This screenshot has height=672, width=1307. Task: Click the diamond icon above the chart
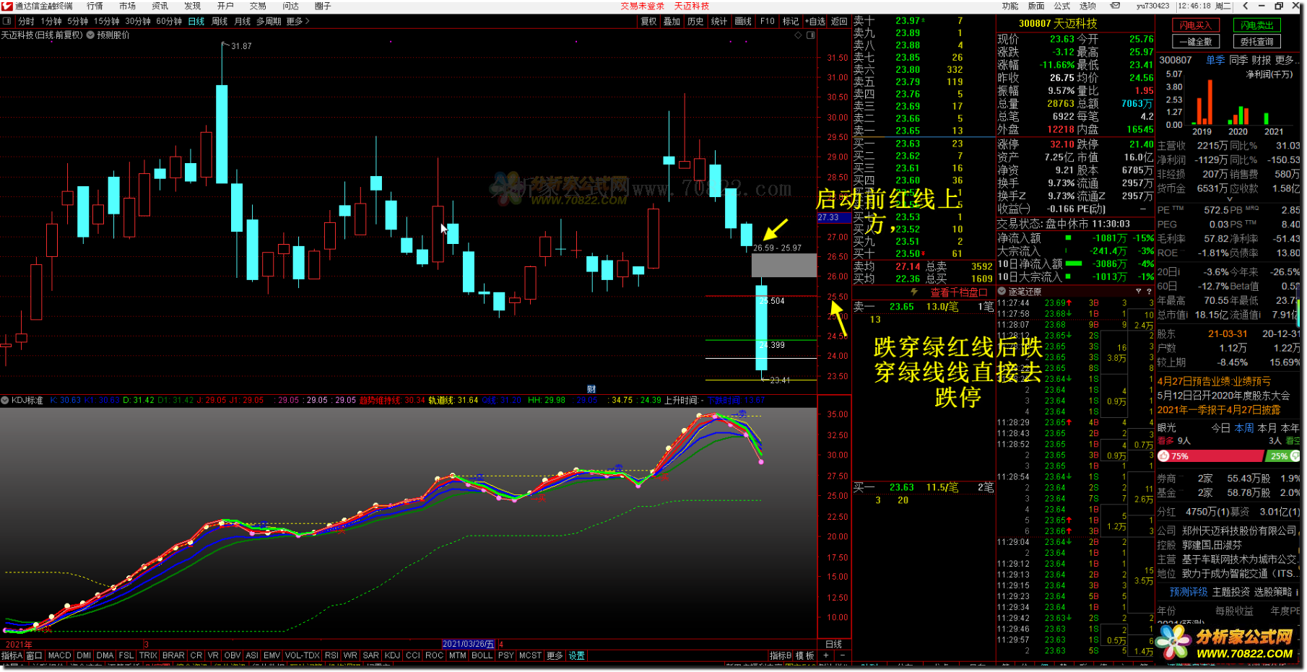tap(798, 35)
